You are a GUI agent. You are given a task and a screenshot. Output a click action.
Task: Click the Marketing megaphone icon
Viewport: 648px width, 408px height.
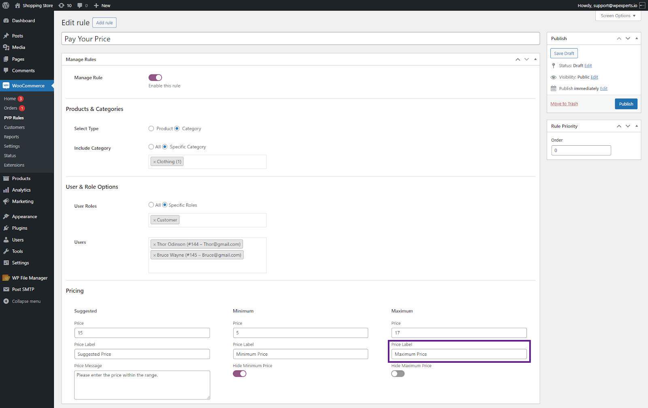coord(6,202)
